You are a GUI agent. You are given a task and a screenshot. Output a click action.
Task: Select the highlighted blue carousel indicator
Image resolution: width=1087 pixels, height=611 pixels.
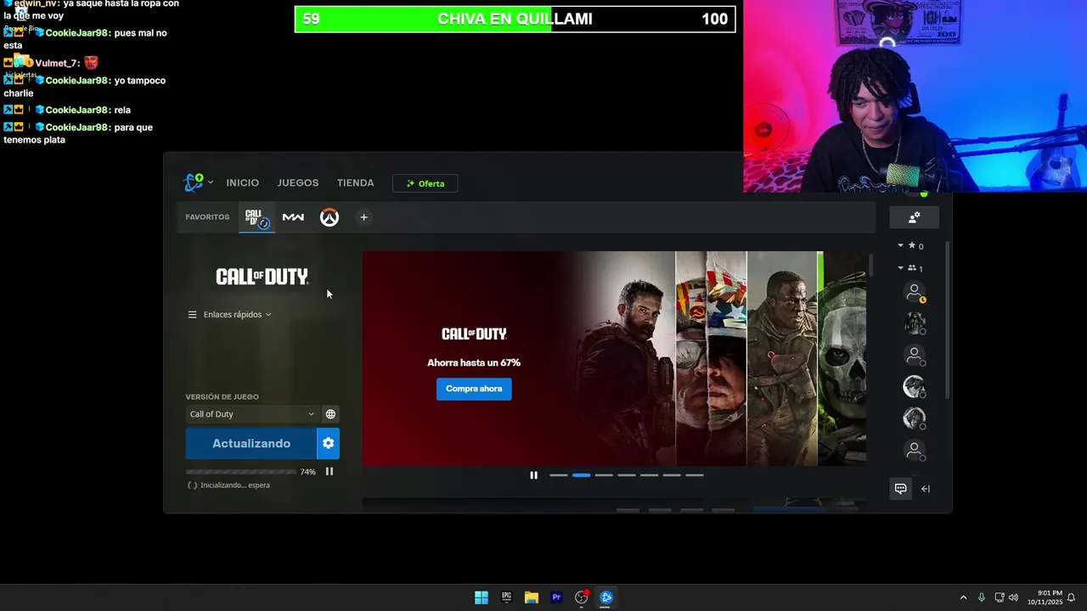point(581,475)
